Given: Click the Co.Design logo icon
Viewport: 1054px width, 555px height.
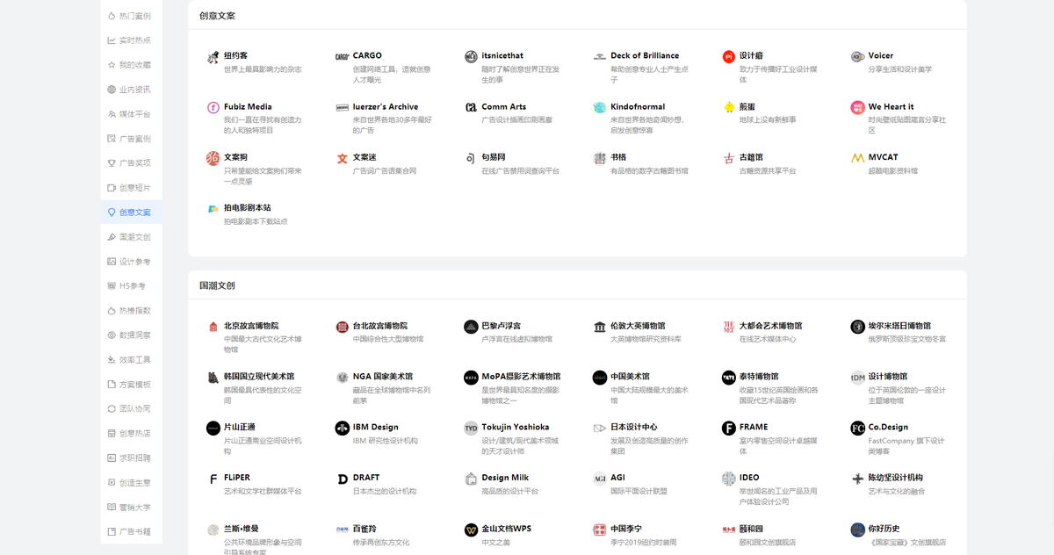Looking at the screenshot, I should 858,429.
